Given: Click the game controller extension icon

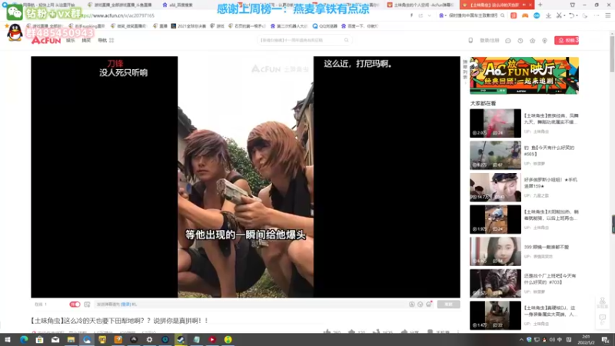Looking at the screenshot, I should (x=525, y=15).
